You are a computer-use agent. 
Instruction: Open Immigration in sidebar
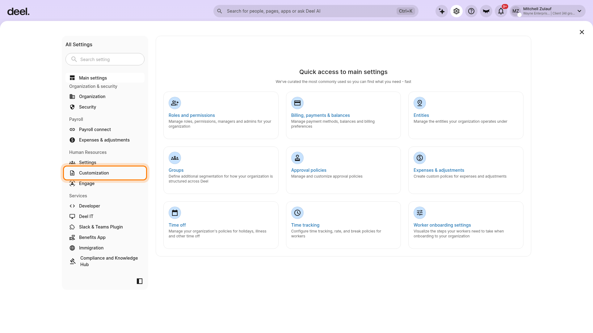pos(105,248)
